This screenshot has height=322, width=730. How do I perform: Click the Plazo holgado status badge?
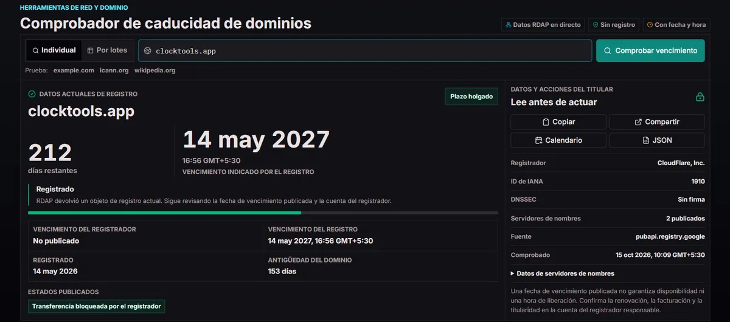(471, 97)
